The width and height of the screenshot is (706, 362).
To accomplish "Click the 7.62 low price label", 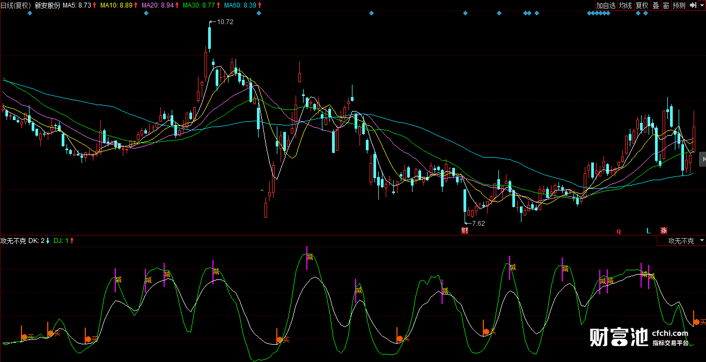I will pos(478,223).
